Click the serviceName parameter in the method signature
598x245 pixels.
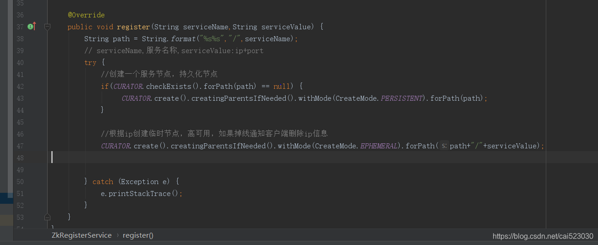(x=205, y=27)
